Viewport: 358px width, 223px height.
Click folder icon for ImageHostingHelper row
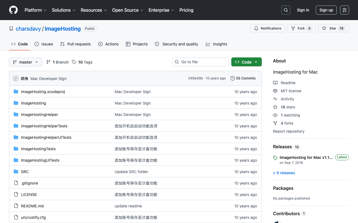16,115
